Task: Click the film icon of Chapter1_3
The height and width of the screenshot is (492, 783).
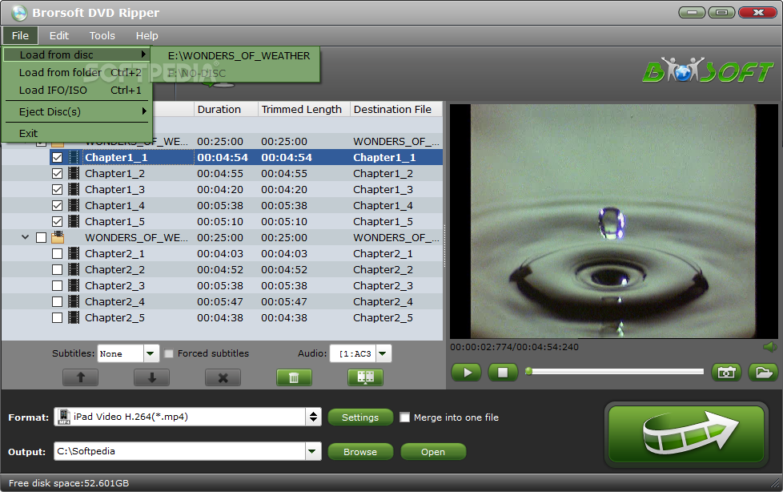Action: coord(74,189)
